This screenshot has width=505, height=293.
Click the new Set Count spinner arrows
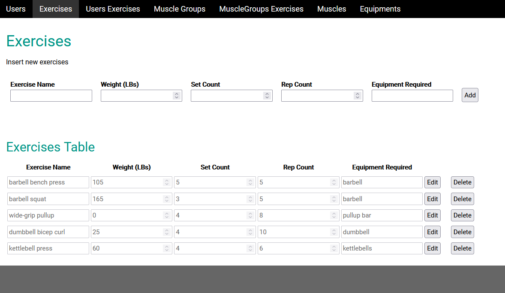pyautogui.click(x=267, y=96)
